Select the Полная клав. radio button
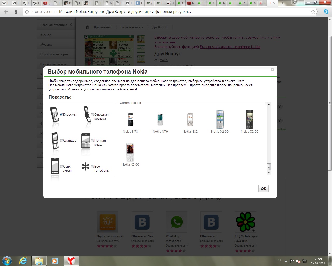 point(93,140)
